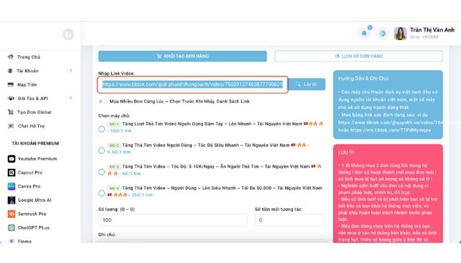461x263 pixels.
Task: Click the LƯU Ý! warning heading
Action: tap(346, 153)
